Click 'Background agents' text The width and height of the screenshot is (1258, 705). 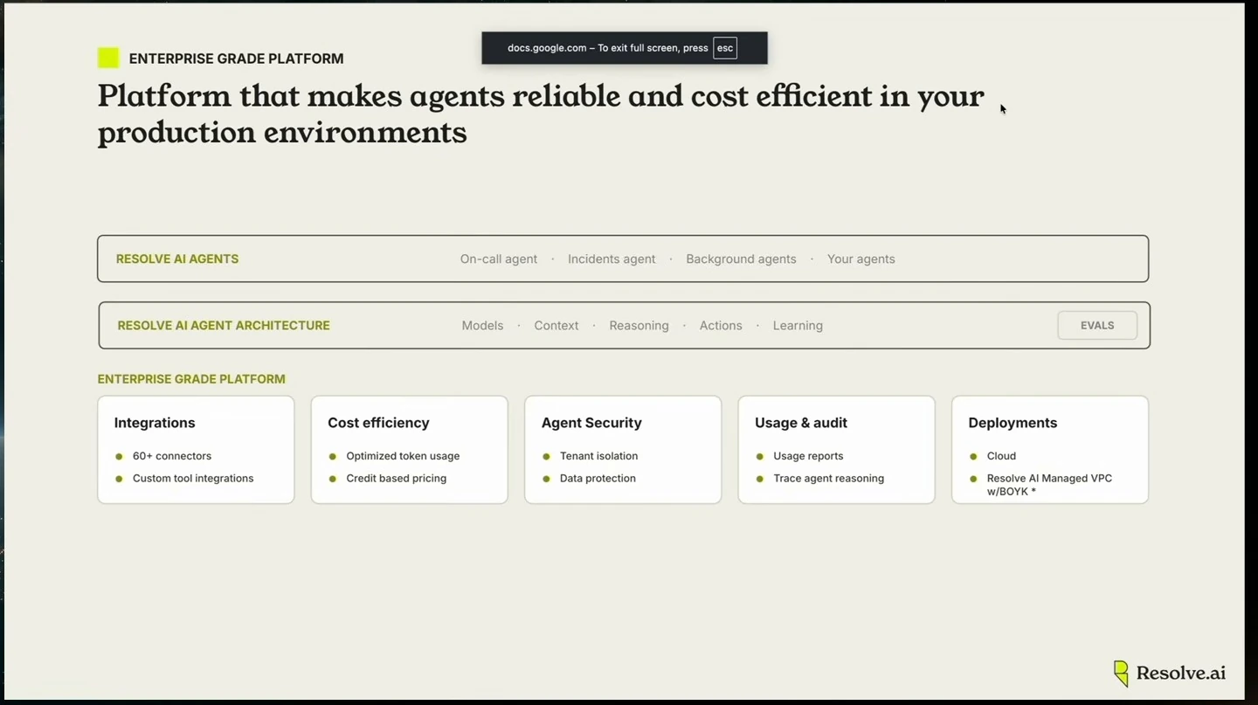741,259
